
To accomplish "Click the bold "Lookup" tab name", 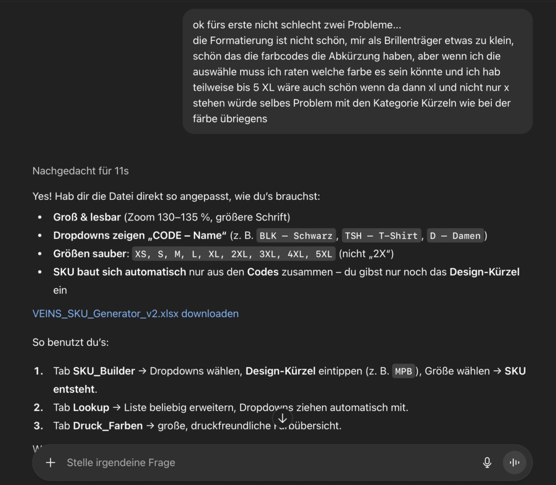I will tap(91, 407).
